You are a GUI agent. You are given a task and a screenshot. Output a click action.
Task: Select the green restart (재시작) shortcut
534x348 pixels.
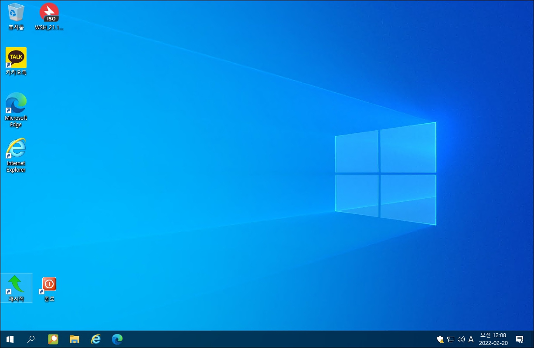coord(16,288)
